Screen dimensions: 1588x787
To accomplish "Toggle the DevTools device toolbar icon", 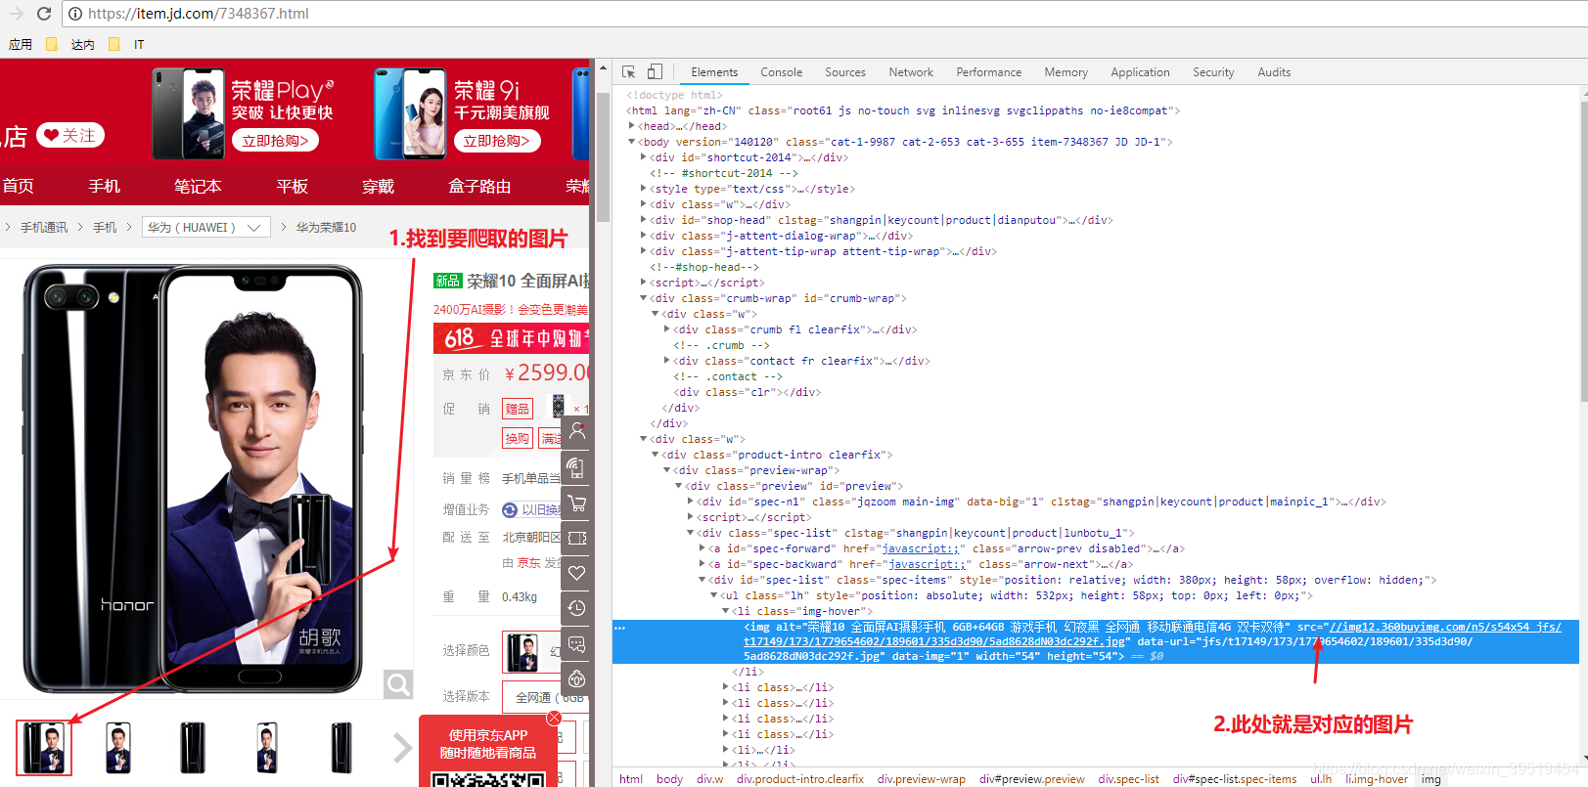I will [x=655, y=72].
